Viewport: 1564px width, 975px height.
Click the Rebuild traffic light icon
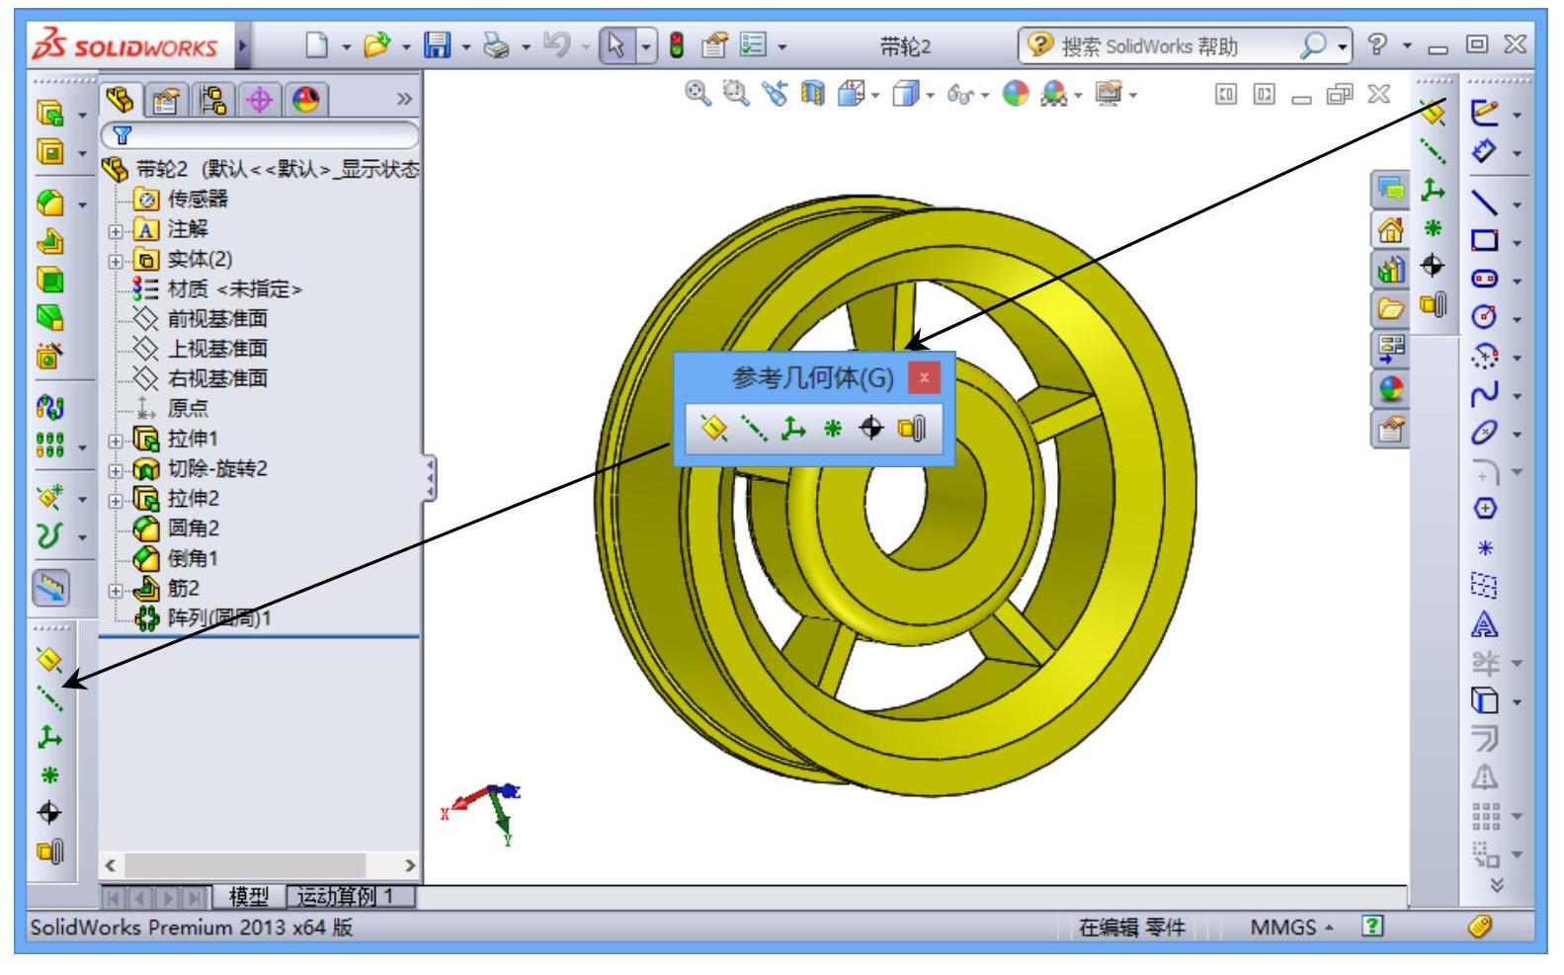tap(677, 45)
